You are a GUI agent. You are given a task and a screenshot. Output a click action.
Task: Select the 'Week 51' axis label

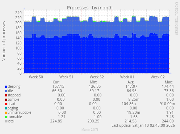66,77
